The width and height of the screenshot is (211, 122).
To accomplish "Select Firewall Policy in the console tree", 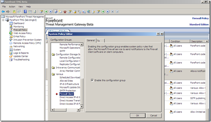I will click(x=20, y=30).
